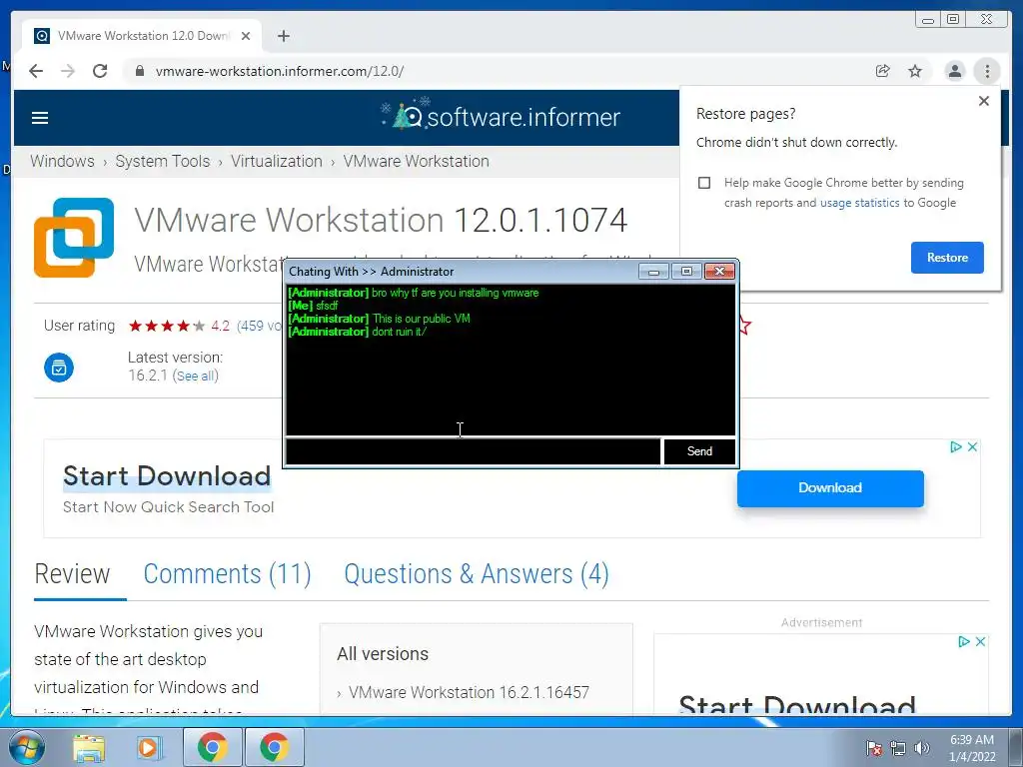Open the Chrome profile icon
Image resolution: width=1023 pixels, height=767 pixels.
pyautogui.click(x=954, y=71)
